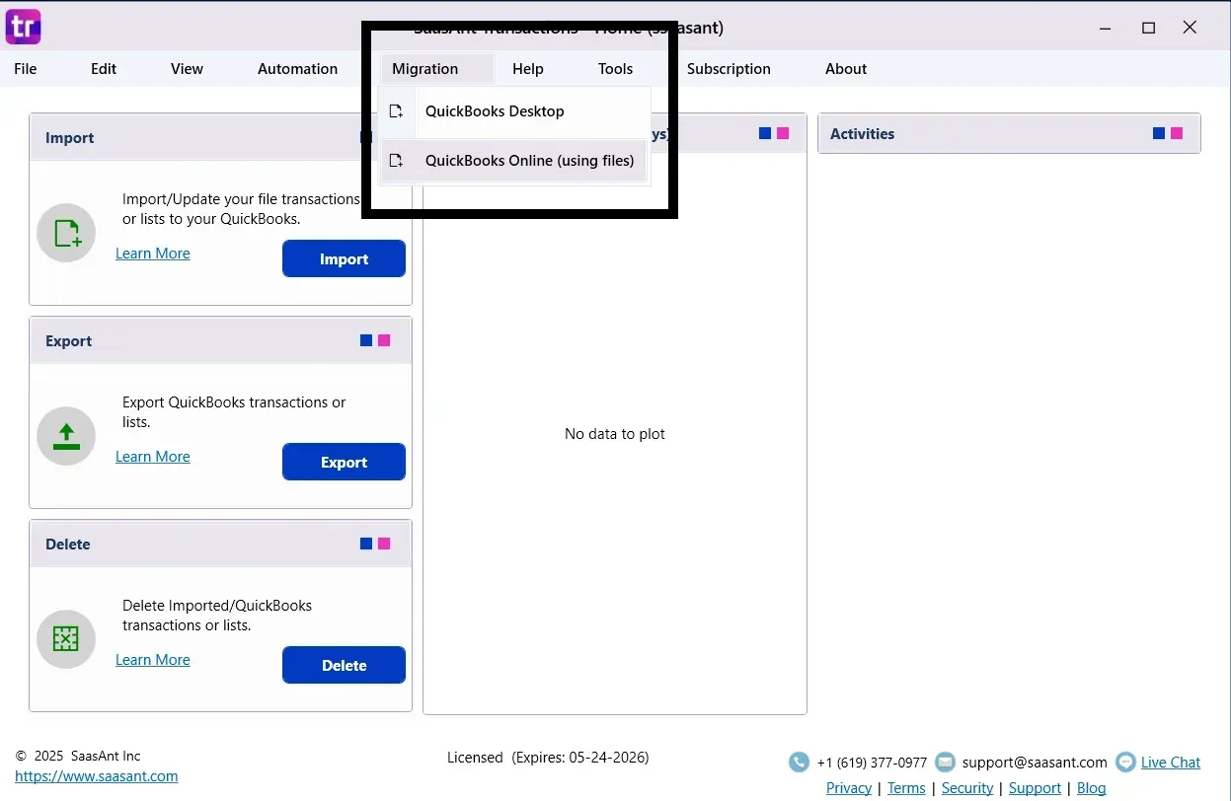Click the green Delete grid icon

[66, 639]
